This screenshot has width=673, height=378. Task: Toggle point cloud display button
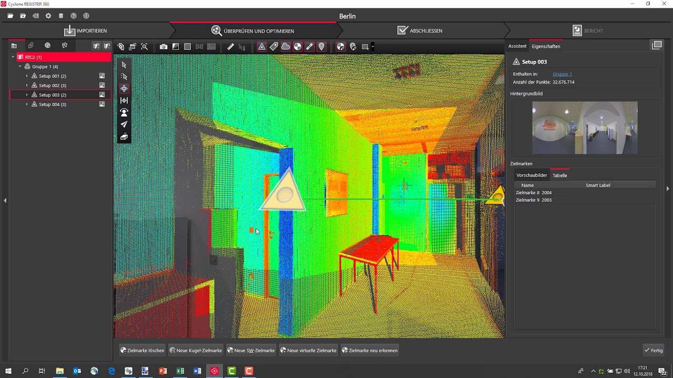285,47
